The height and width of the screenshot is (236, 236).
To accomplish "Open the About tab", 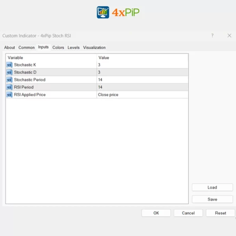I will pyautogui.click(x=9, y=48).
